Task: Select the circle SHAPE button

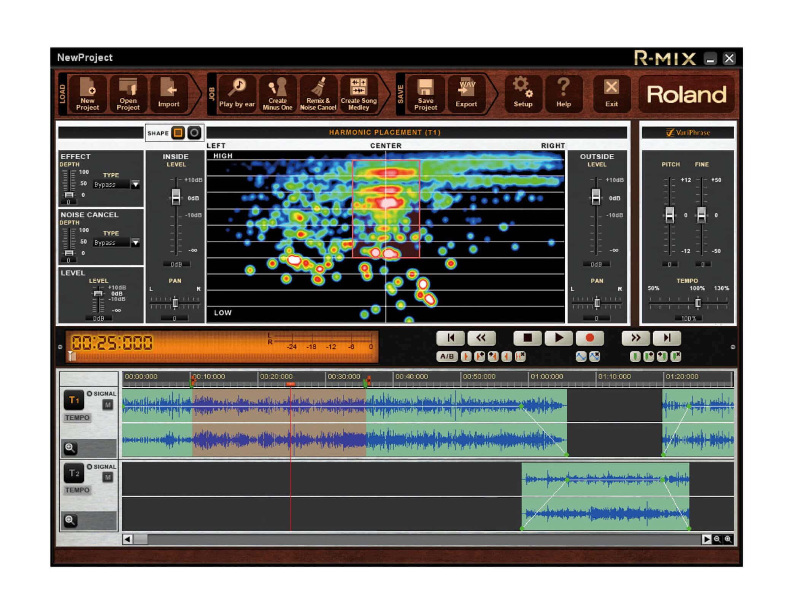Action: 194,133
